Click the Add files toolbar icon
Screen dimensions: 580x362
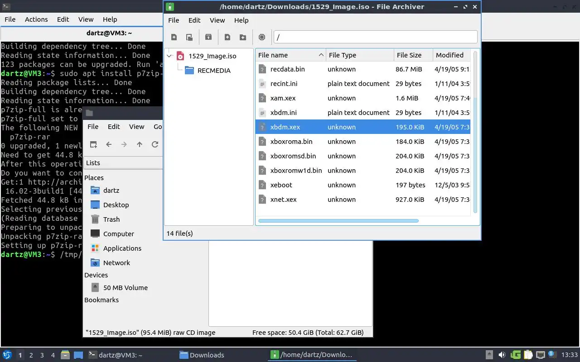tap(227, 37)
